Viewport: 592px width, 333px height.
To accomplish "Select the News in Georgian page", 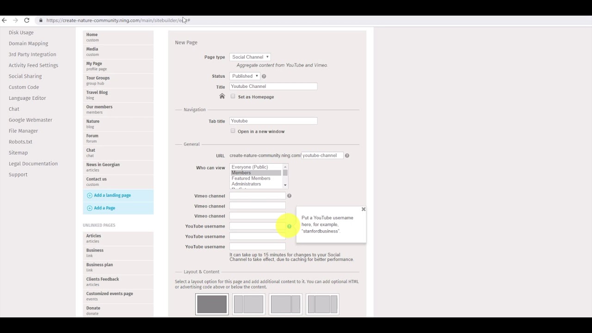I will point(118,167).
